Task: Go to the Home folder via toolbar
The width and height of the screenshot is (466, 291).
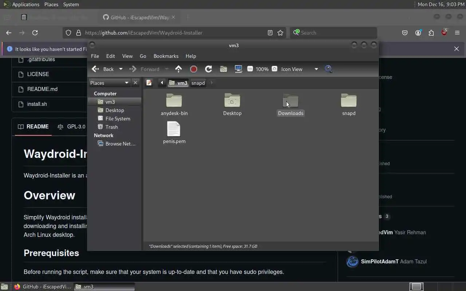Action: 224,69
